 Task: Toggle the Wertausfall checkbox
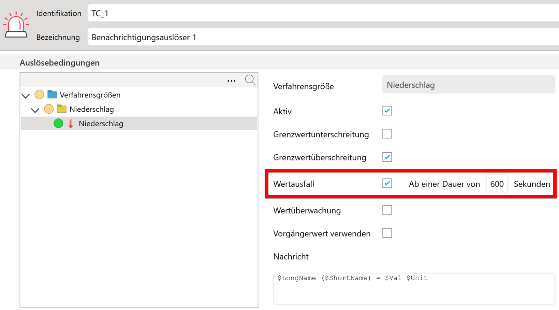pyautogui.click(x=387, y=183)
